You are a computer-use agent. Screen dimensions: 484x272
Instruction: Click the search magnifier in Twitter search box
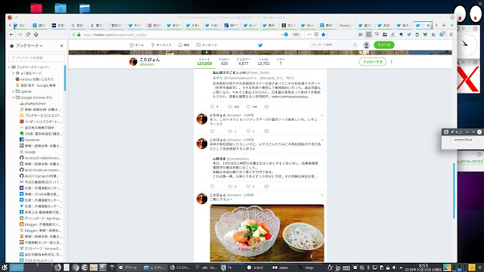(355, 45)
